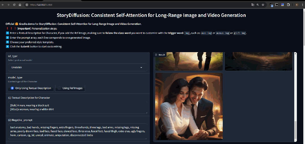Select Using Ref Images option

pos(70,88)
